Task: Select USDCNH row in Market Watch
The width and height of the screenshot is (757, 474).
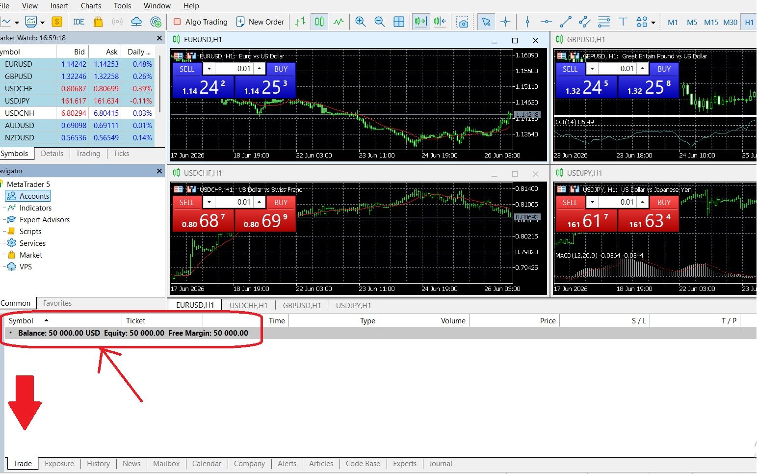Action: coord(77,113)
